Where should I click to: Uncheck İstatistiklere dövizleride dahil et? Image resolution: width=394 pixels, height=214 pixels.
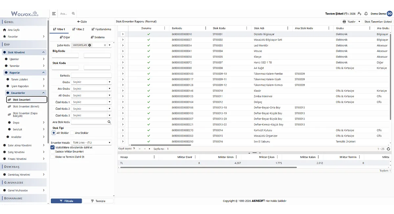(53, 147)
